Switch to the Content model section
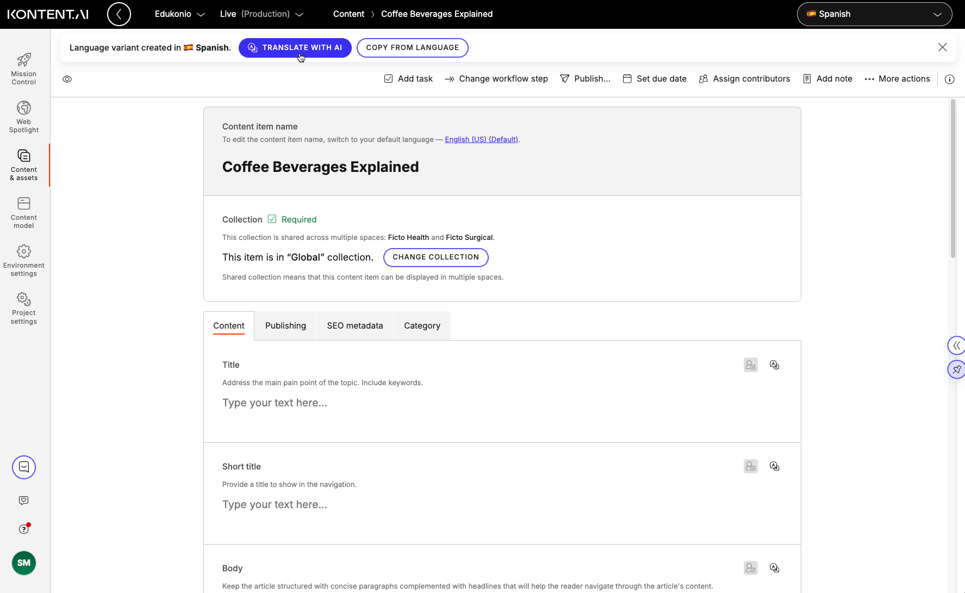Image resolution: width=965 pixels, height=593 pixels. [23, 212]
